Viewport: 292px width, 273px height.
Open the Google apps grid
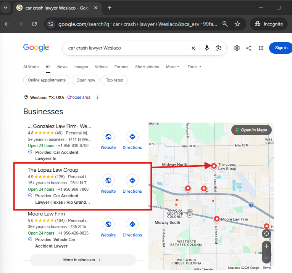point(261,48)
